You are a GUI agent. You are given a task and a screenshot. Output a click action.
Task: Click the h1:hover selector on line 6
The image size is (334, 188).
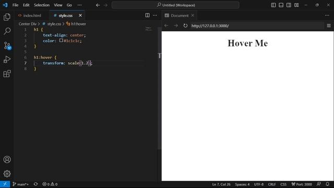click(x=43, y=57)
